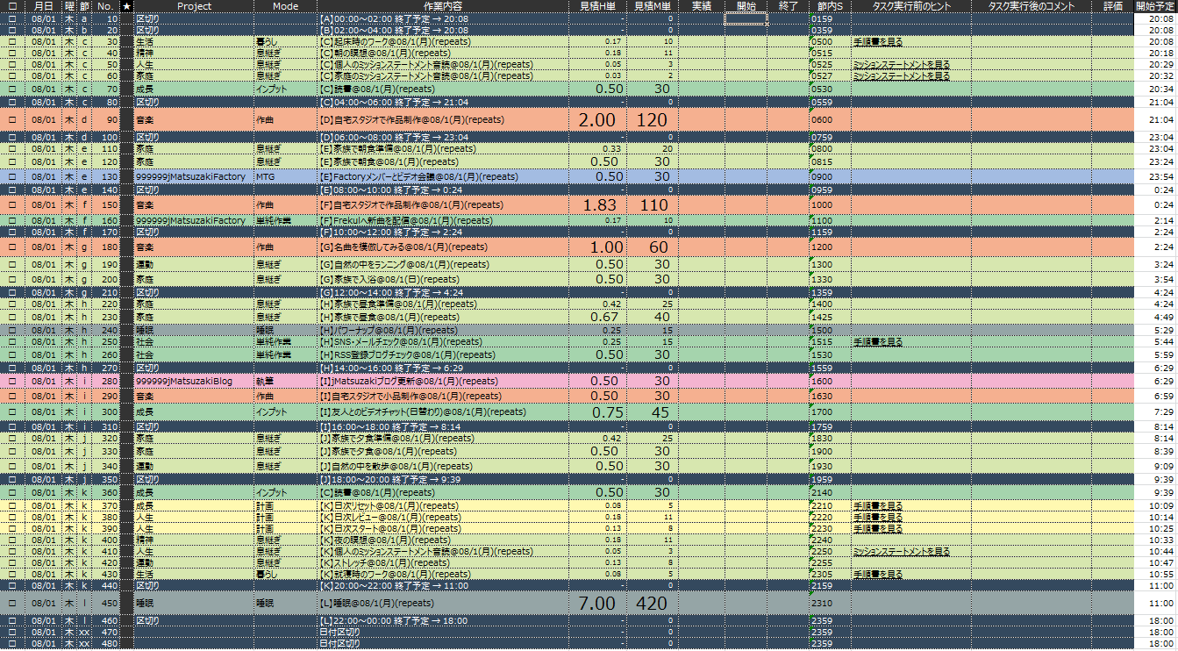The image size is (1178, 651).
Task: Open ミッションステートメントを見る link in row No. 60
Action: click(902, 75)
